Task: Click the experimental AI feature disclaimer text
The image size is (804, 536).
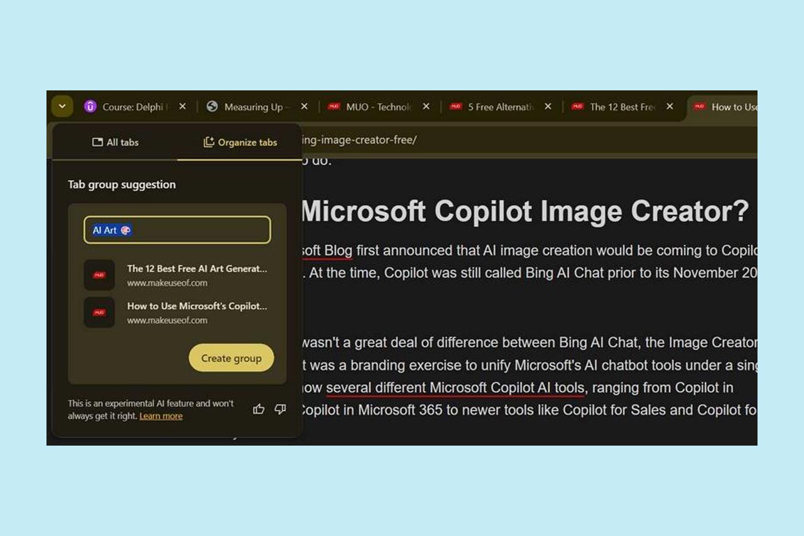Action: (x=151, y=410)
